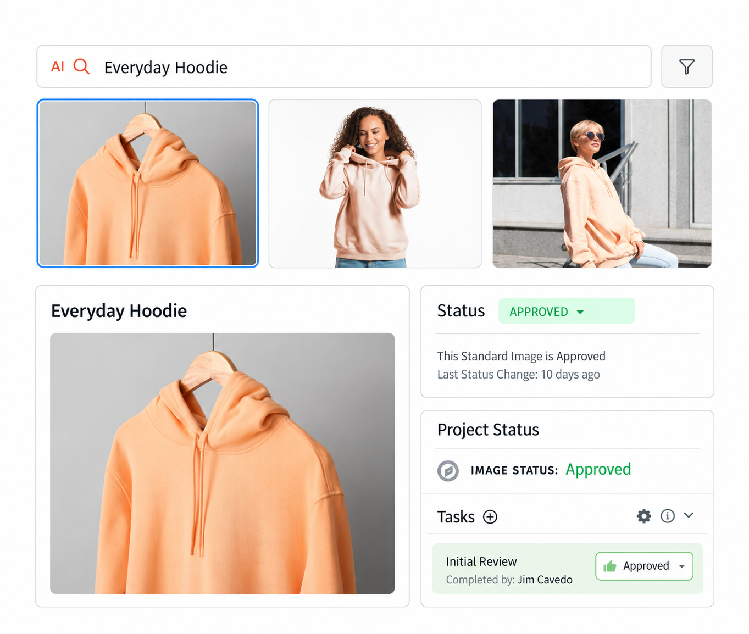Image resolution: width=749 pixels, height=634 pixels.
Task: Open the APPROVED status dropdown
Action: pyautogui.click(x=566, y=311)
